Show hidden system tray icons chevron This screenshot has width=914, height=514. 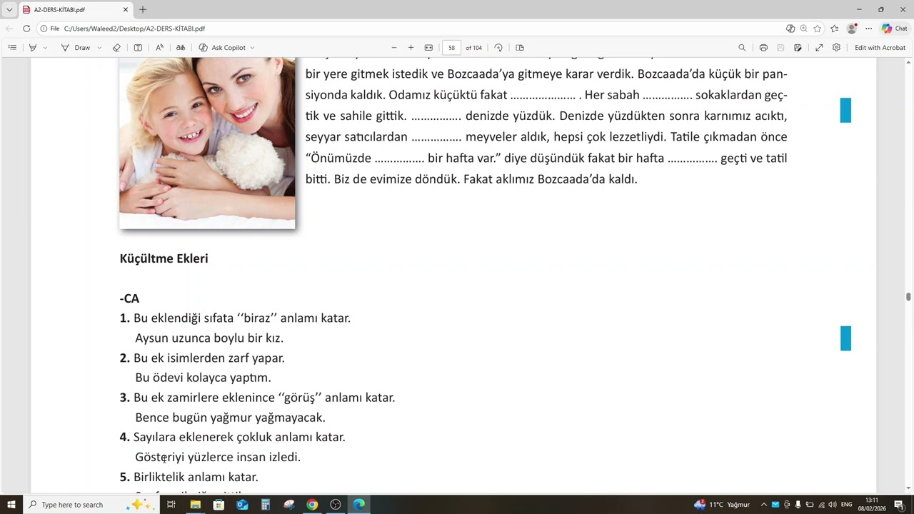[x=764, y=505]
